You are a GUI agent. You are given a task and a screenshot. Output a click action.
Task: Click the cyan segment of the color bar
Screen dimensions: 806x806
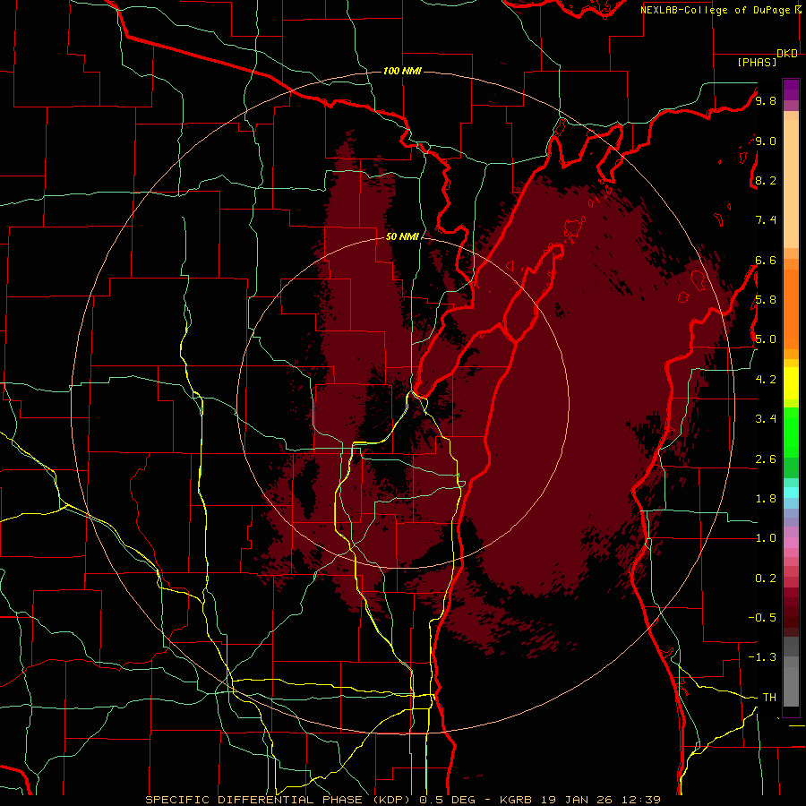click(791, 493)
